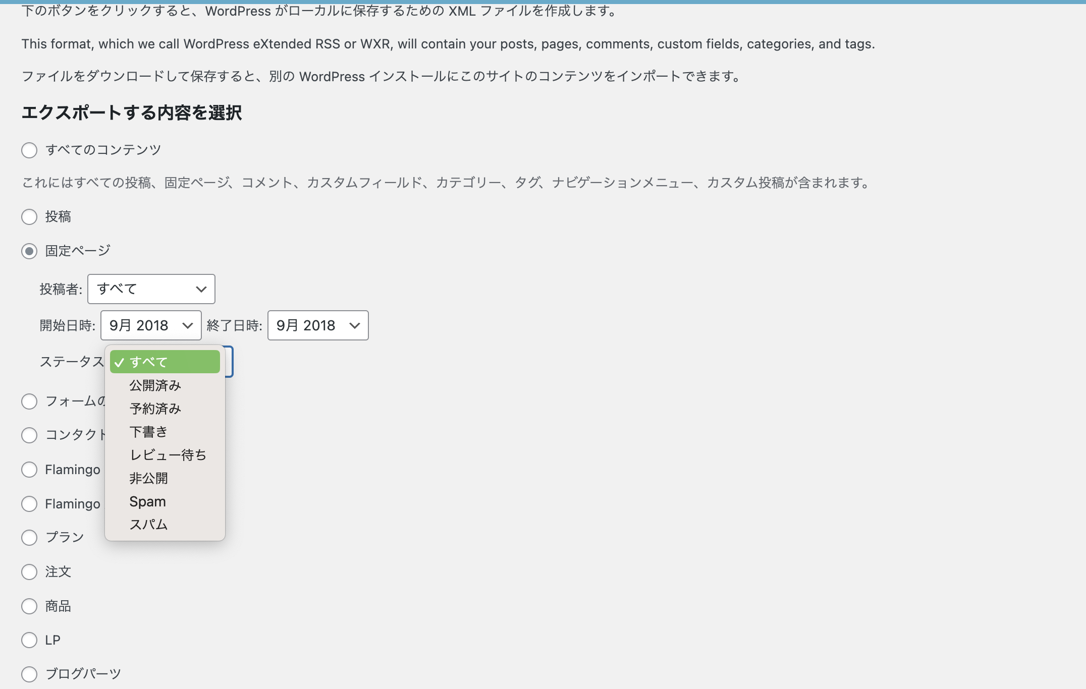
Task: Pick すべて in status list
Action: click(165, 362)
